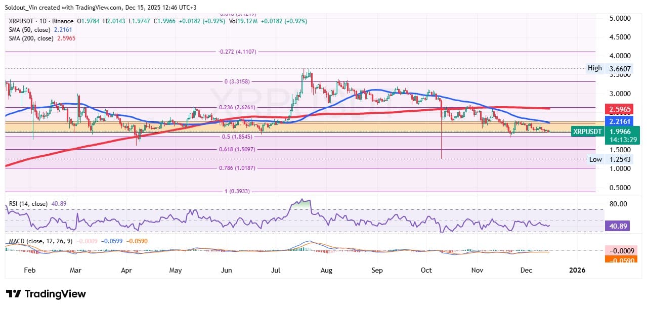The image size is (647, 309).
Task: Click the Feb label on the time axis
Action: (29, 271)
